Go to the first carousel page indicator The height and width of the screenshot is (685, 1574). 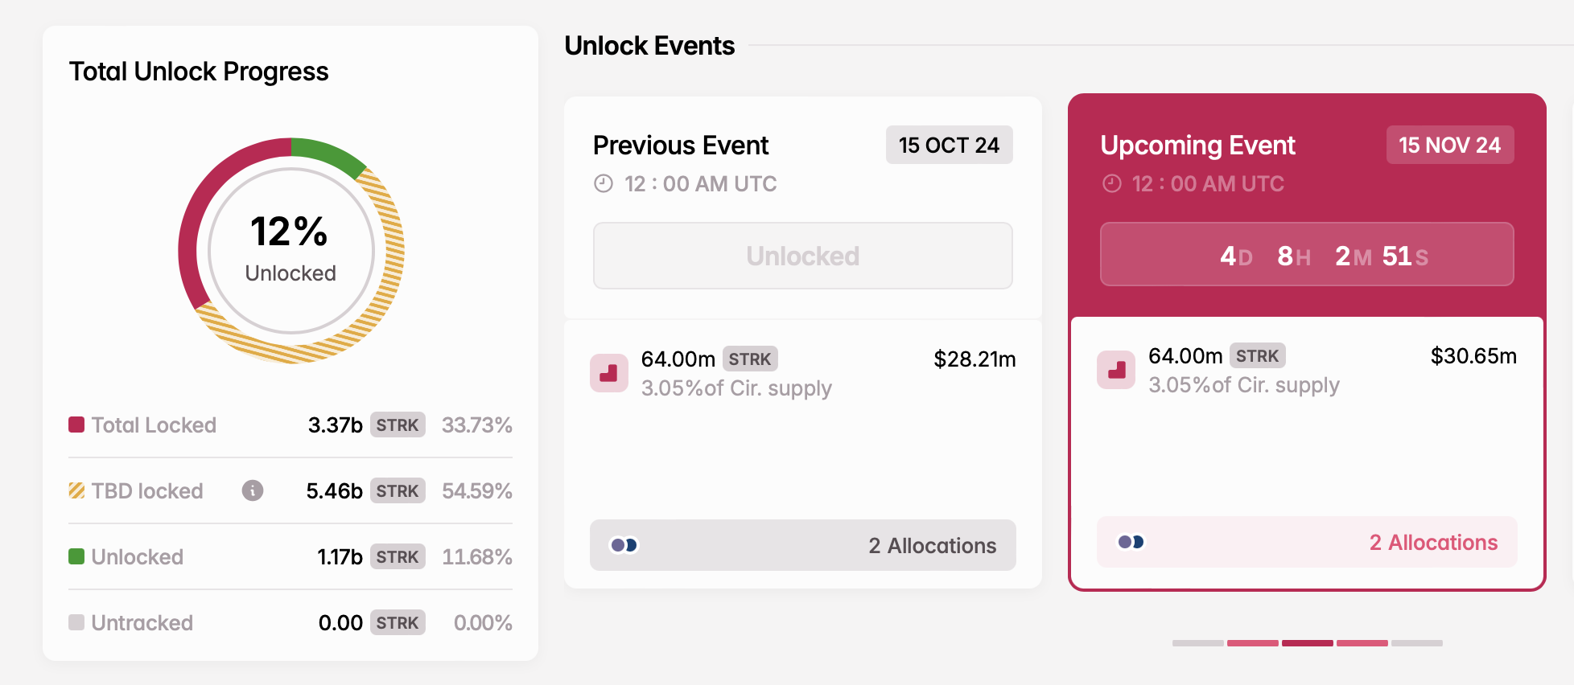1197,643
